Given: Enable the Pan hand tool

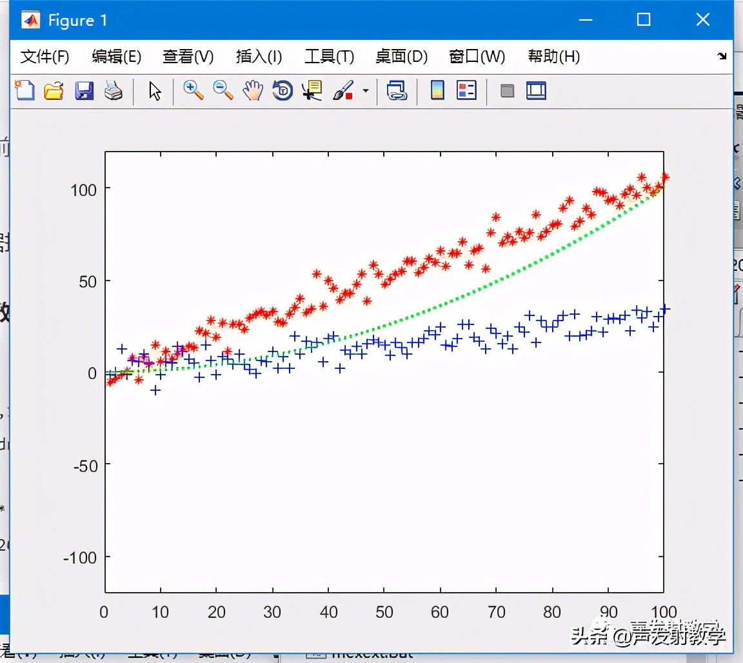Looking at the screenshot, I should tap(253, 91).
